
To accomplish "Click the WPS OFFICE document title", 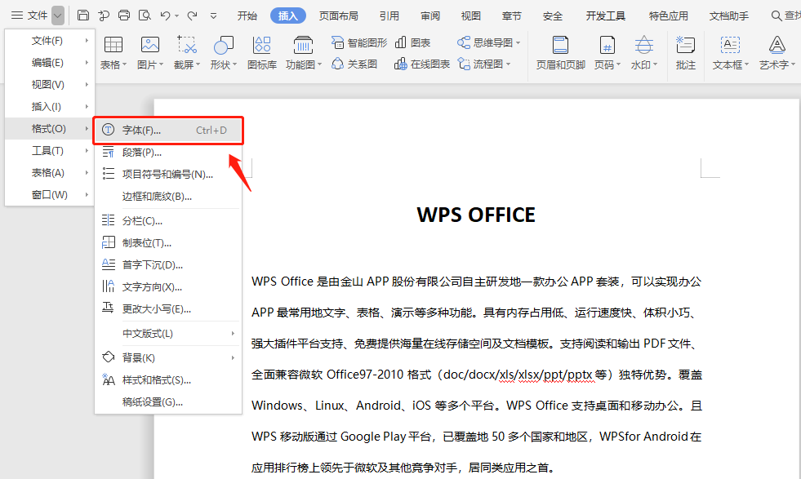I will point(476,215).
